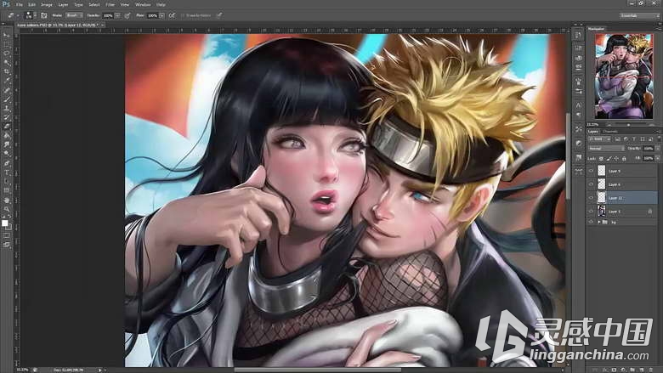Hide Layer 12 visibility eye
Image resolution: width=663 pixels, height=373 pixels.
pos(591,198)
